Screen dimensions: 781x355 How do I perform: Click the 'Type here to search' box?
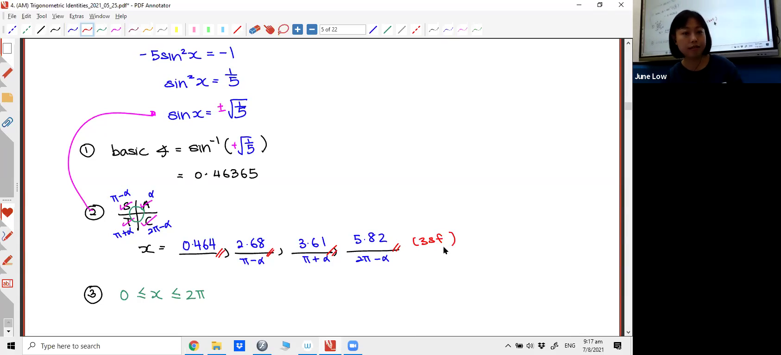coord(102,346)
